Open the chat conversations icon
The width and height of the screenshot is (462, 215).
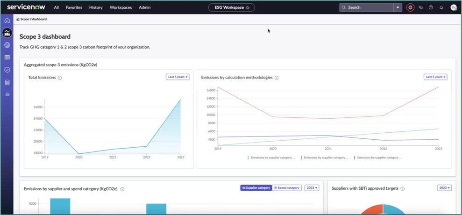click(x=420, y=7)
